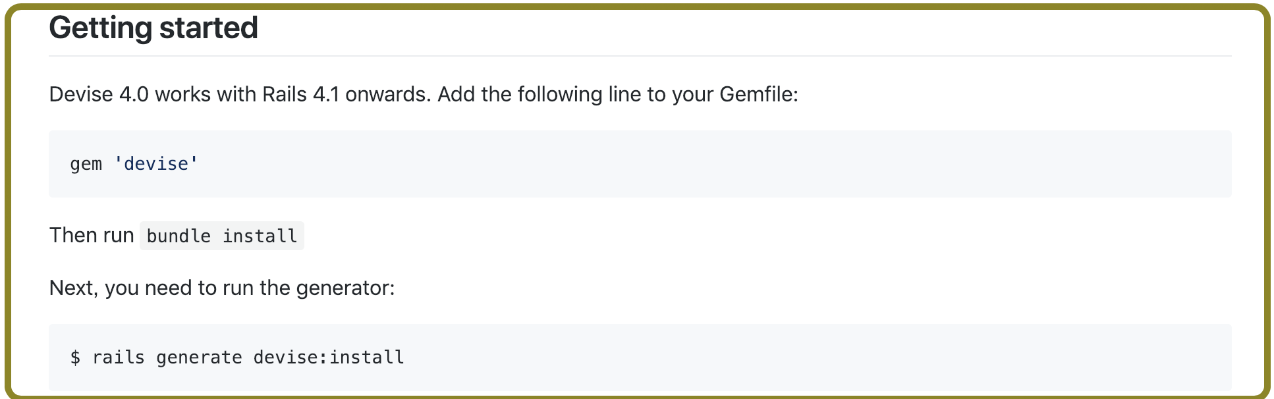This screenshot has width=1274, height=399.
Task: Click "Devise 4.0" in the first paragraph
Action: point(99,95)
